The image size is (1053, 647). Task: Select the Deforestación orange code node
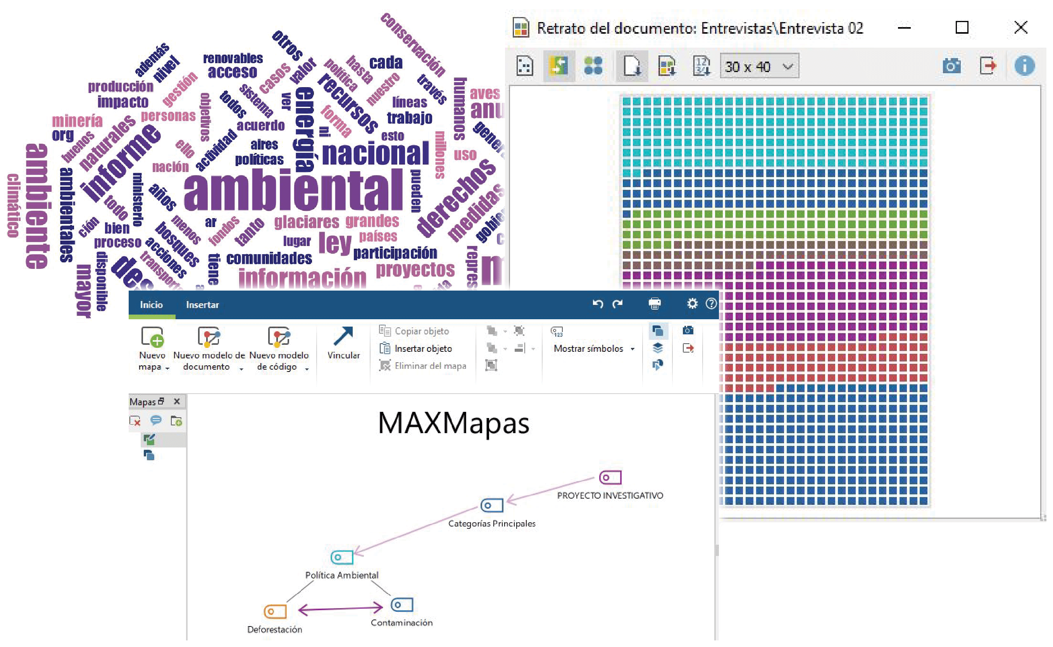[x=275, y=611]
